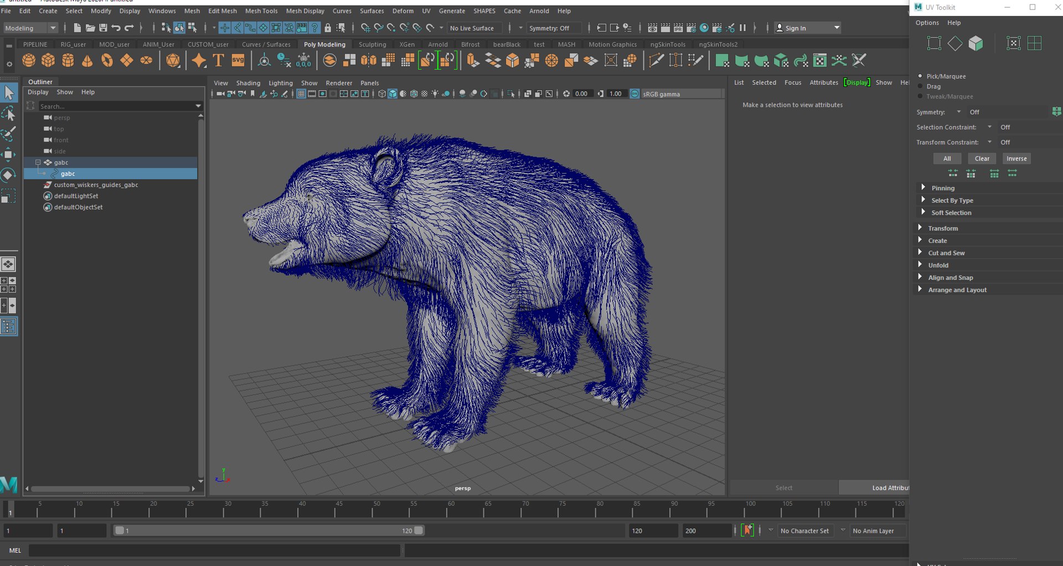Image resolution: width=1063 pixels, height=566 pixels.
Task: Activate the Rotate tool in the toolbox
Action: pos(9,175)
